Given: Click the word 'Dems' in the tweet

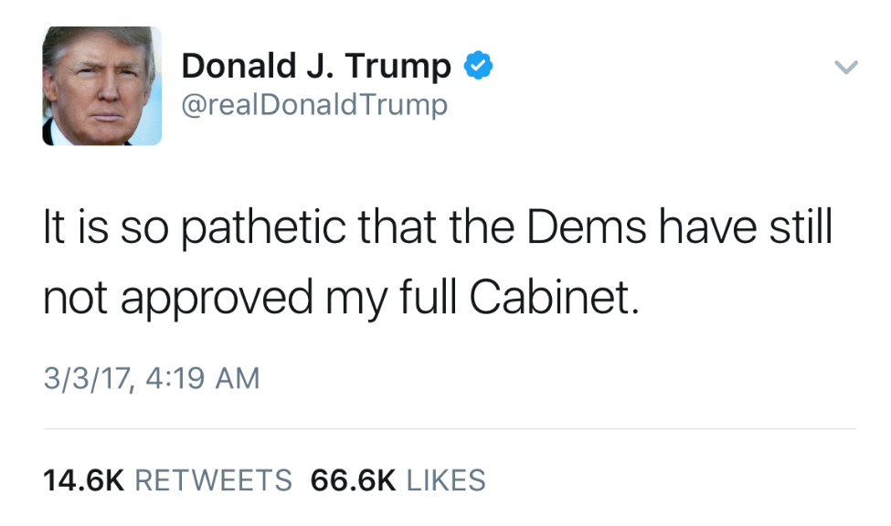Looking at the screenshot, I should click(587, 227).
